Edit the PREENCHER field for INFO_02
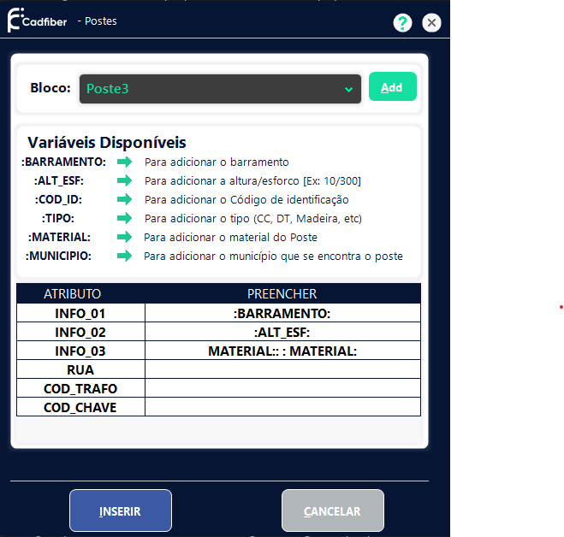This screenshot has height=537, width=564. coord(282,333)
